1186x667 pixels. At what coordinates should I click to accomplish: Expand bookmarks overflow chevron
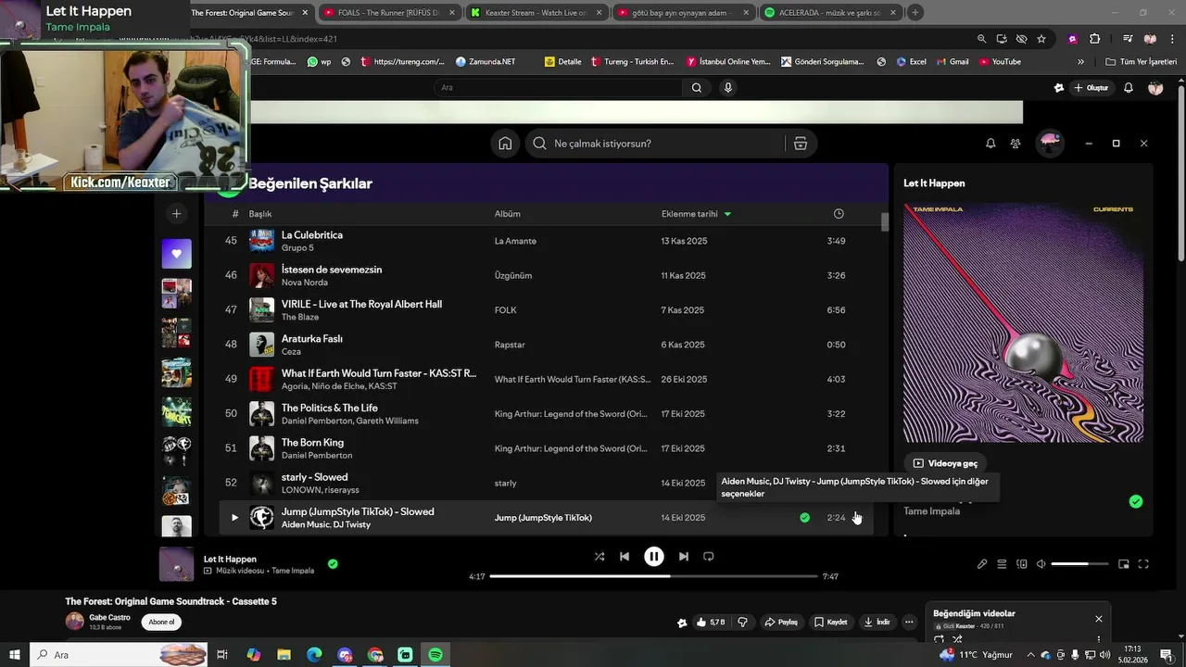point(1080,62)
